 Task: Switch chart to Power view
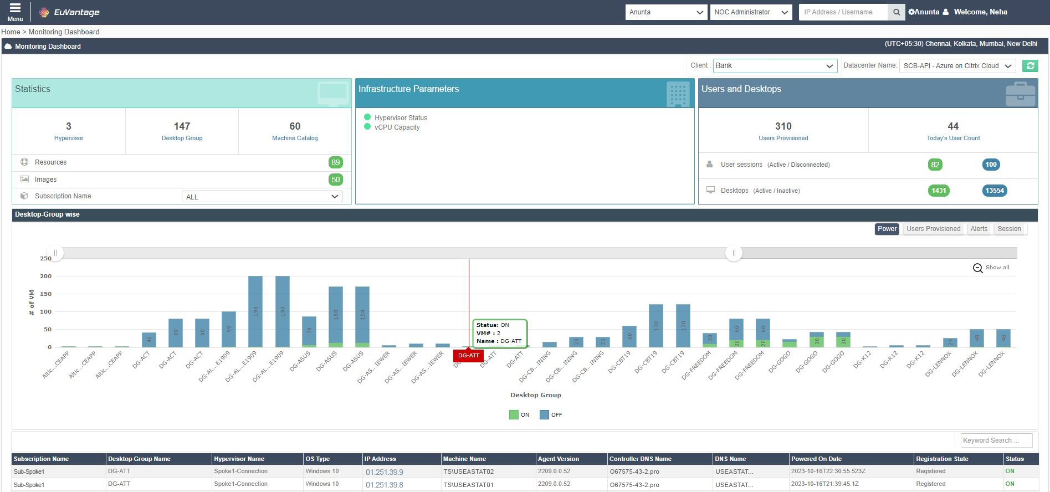tap(887, 229)
